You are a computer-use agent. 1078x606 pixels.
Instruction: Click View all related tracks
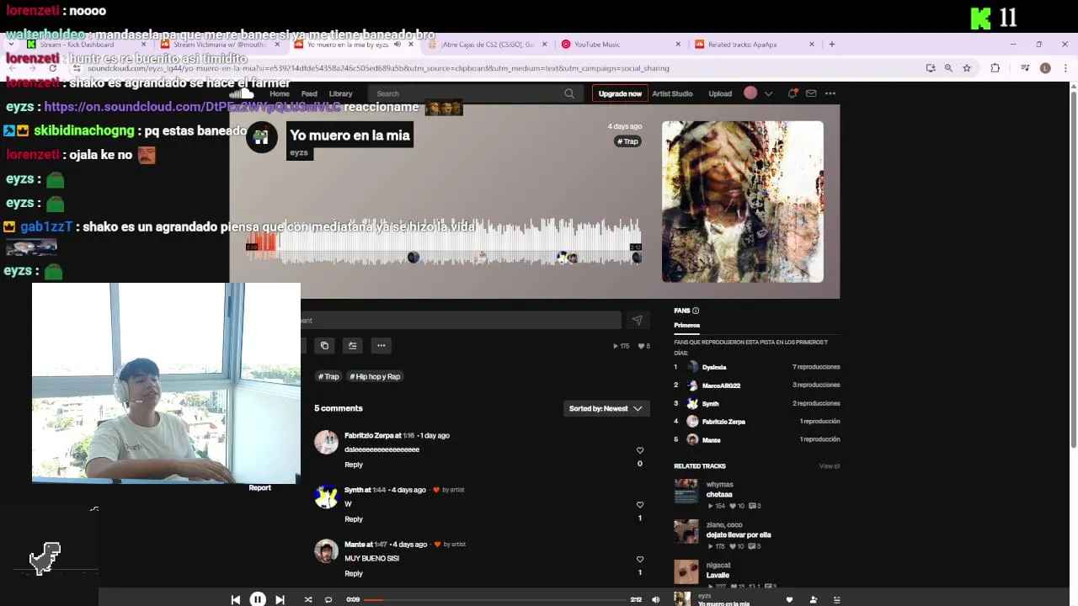pyautogui.click(x=830, y=466)
